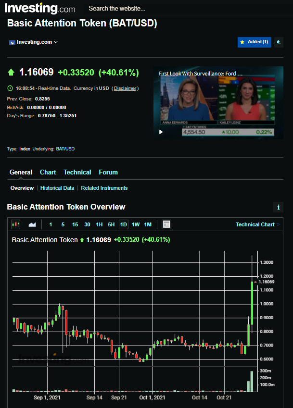Click the BAT/USD underlying link
Viewport: 293px width, 408px height.
tap(65, 149)
